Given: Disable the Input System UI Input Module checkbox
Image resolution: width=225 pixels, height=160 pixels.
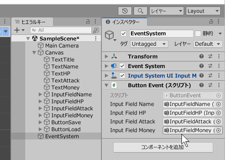Looking at the screenshot, I should [x=122, y=75].
